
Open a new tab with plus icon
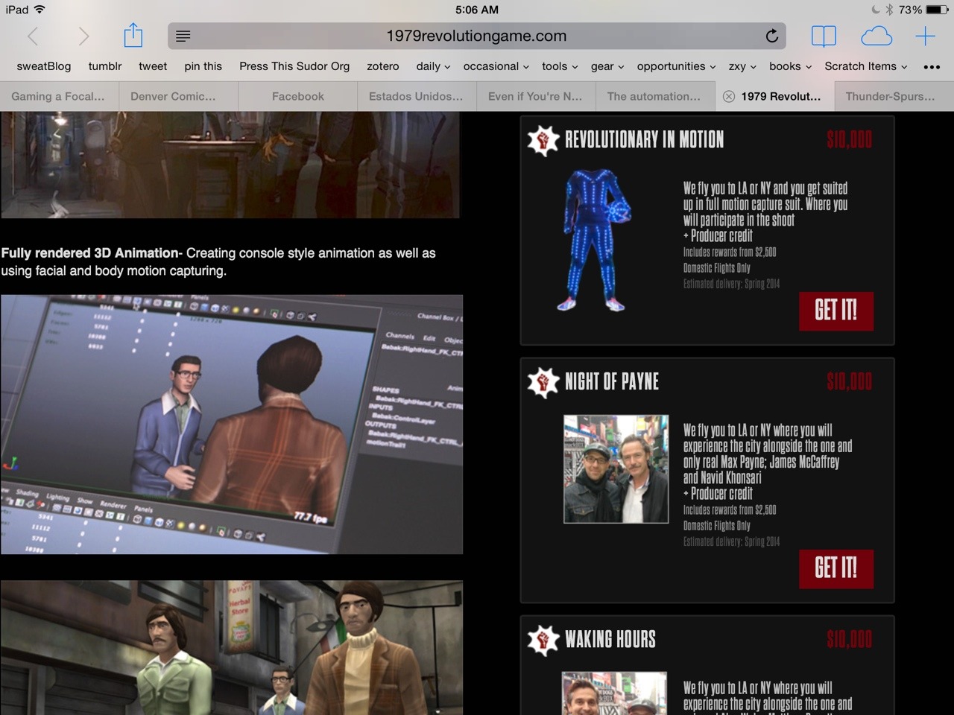tap(925, 36)
